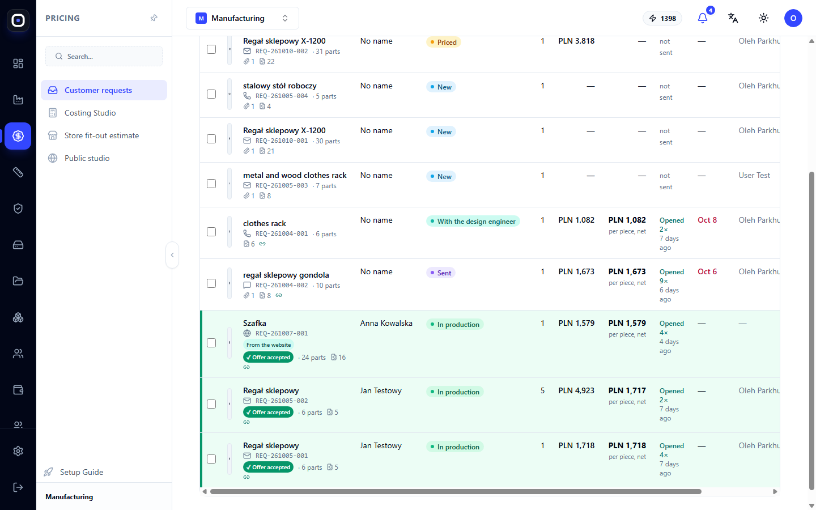Screen dimensions: 816x510
Task: Tick the checkbox for clothes rack row
Action: pos(211,232)
